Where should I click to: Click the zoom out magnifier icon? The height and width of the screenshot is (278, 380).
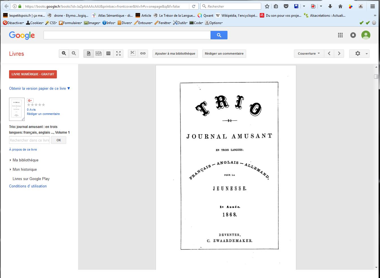tap(74, 54)
